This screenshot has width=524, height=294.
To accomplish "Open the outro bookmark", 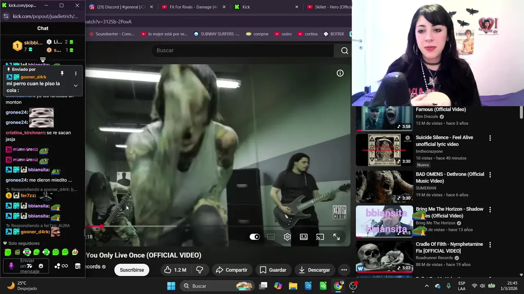I will pos(283,34).
